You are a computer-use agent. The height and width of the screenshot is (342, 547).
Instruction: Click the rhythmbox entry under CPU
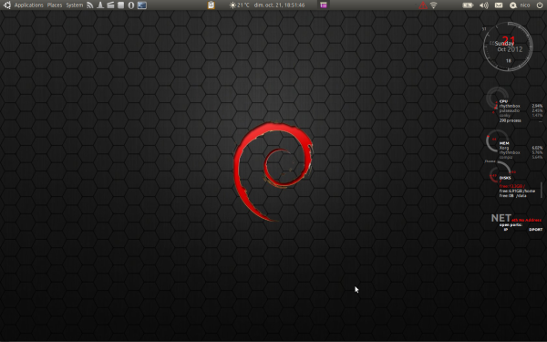[x=510, y=106]
